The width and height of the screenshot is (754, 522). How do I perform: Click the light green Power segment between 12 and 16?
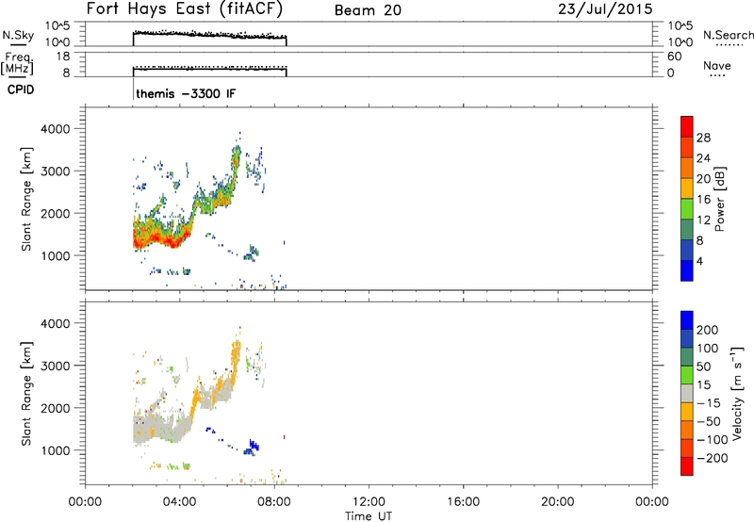[687, 209]
